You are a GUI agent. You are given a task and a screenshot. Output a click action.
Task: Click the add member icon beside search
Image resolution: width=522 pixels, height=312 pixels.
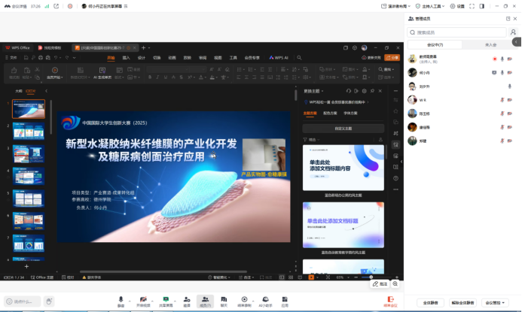514,32
